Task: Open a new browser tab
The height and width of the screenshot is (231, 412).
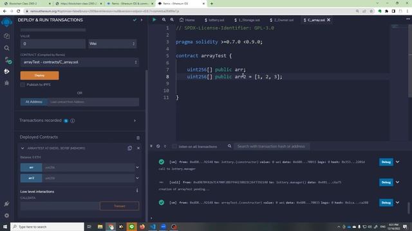Action: click(x=212, y=4)
